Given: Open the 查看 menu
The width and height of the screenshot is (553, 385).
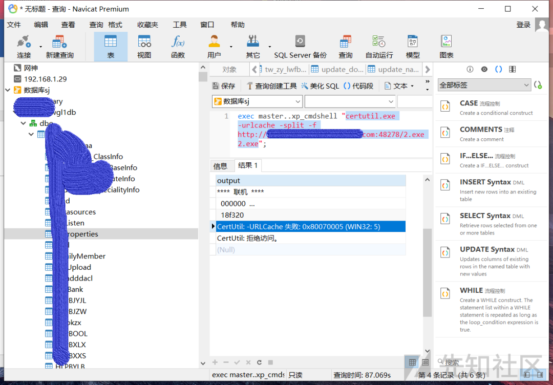Looking at the screenshot, I should coord(68,25).
